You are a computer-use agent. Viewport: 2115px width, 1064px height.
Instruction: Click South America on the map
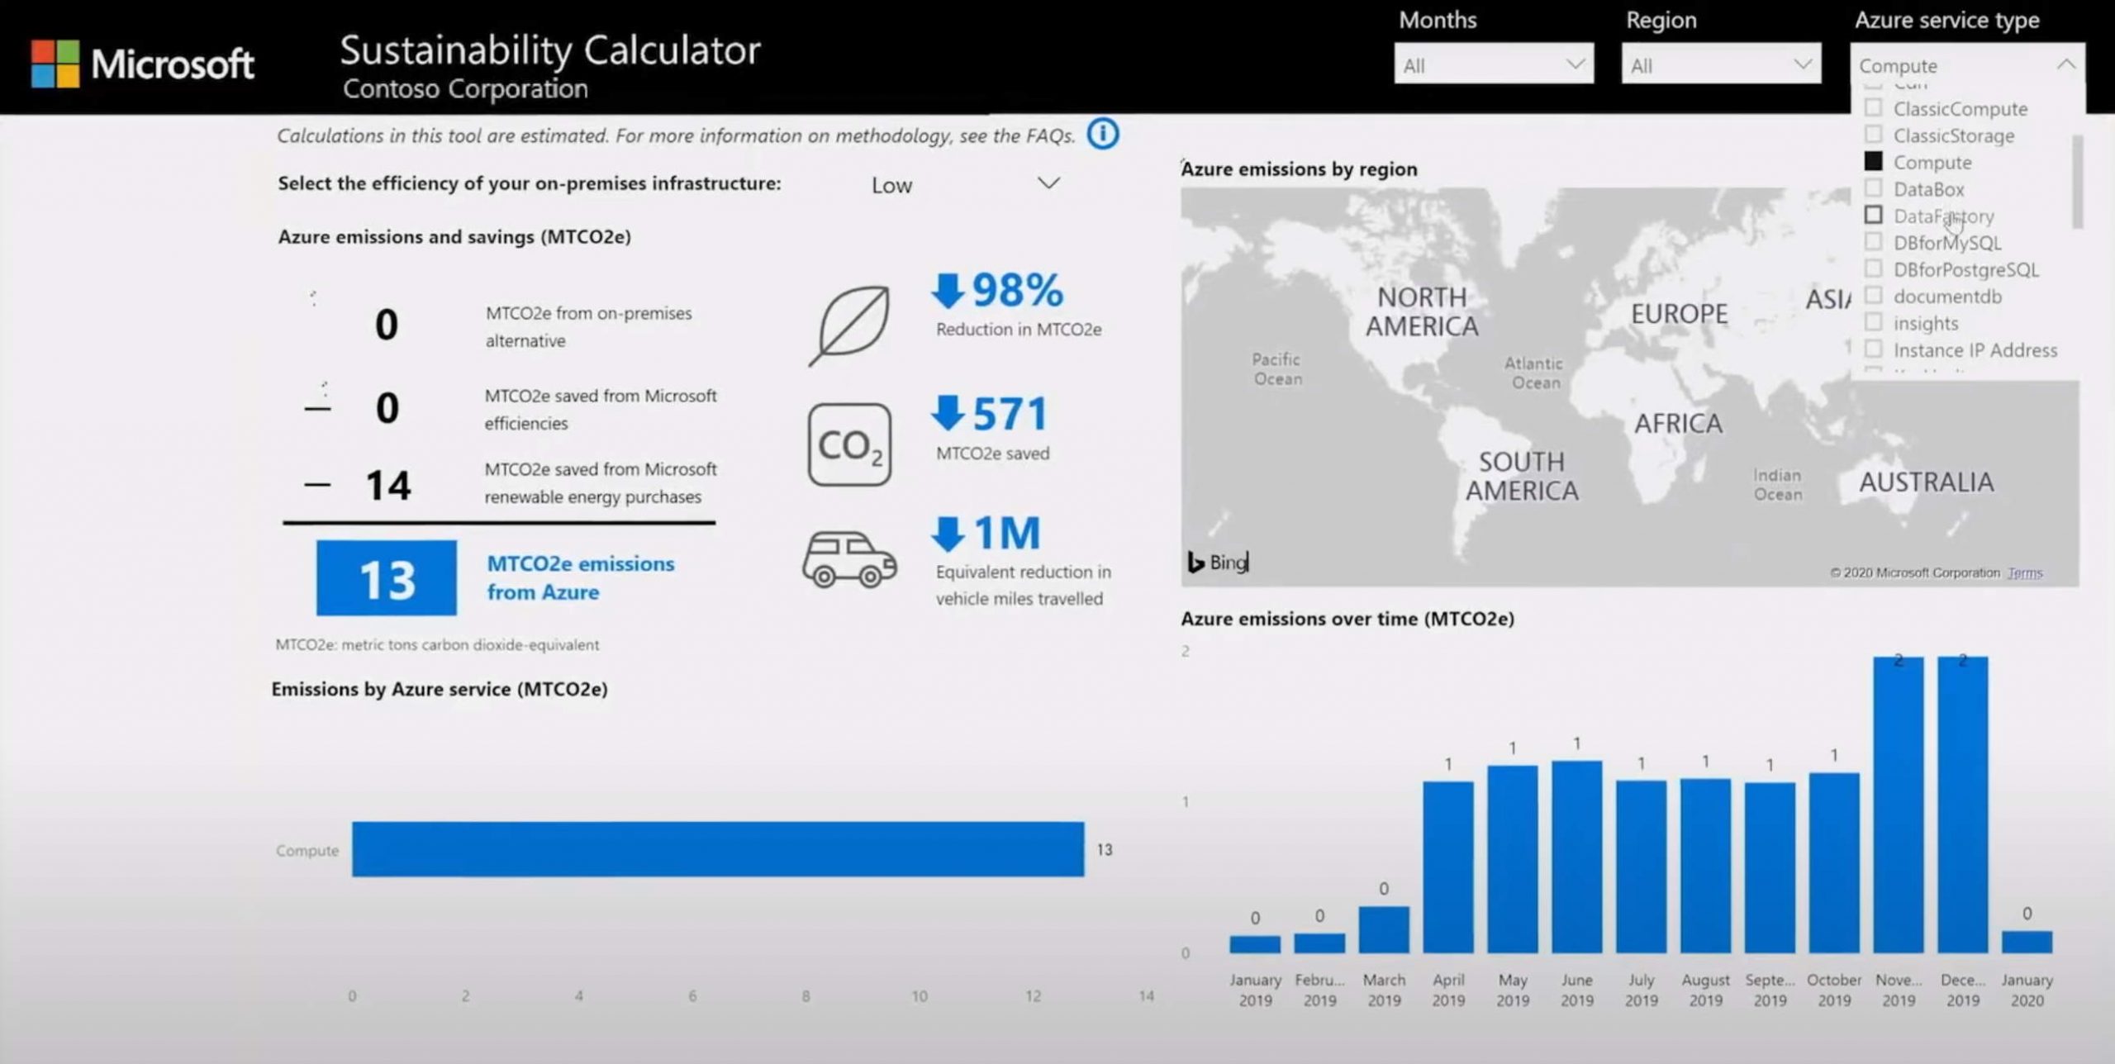[1522, 476]
